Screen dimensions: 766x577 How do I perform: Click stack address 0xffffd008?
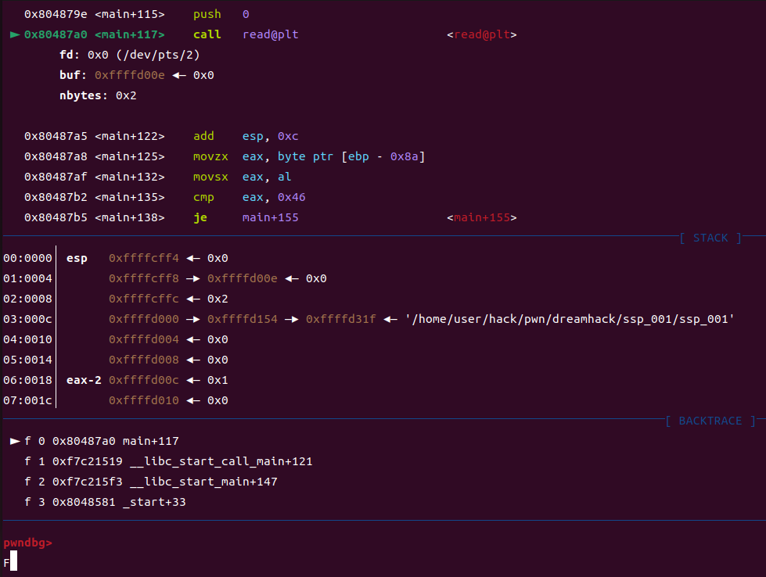click(x=144, y=360)
